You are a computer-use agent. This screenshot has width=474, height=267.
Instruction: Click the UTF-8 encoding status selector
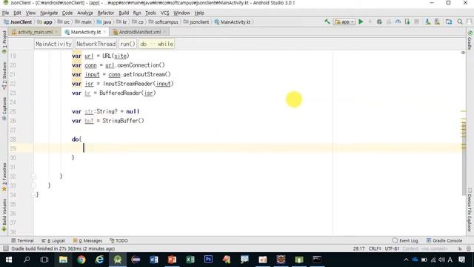point(392,248)
